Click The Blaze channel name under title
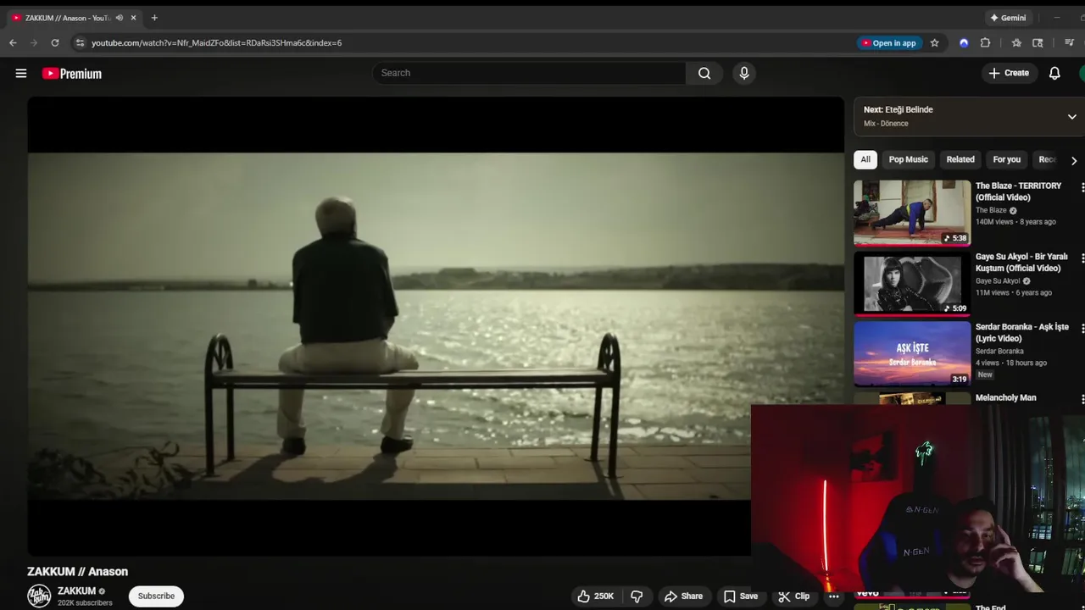The height and width of the screenshot is (610, 1085). [991, 210]
